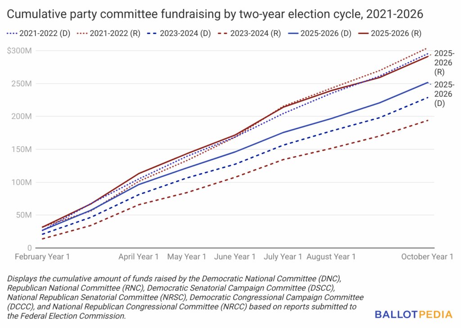Click the chart title text
Screen dimensions: 461x328
[215, 14]
